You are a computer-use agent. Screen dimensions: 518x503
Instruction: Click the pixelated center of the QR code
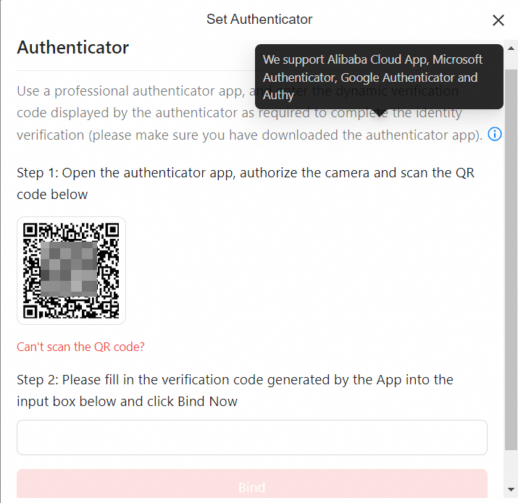tap(69, 269)
